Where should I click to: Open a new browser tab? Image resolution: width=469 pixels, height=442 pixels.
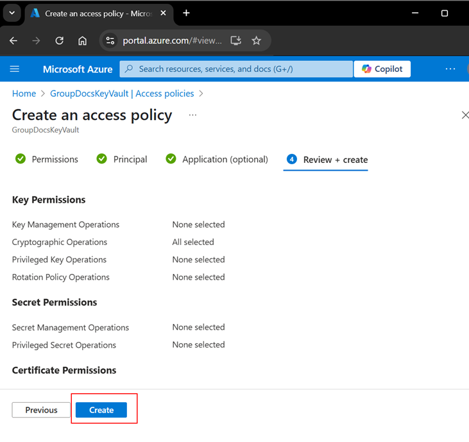186,13
